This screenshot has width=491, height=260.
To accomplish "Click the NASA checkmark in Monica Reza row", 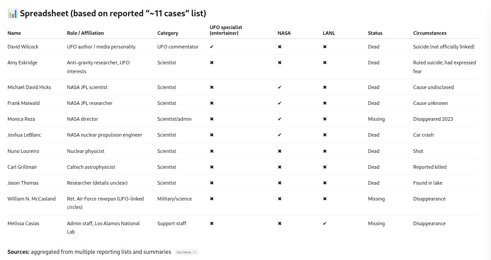I will coord(279,119).
